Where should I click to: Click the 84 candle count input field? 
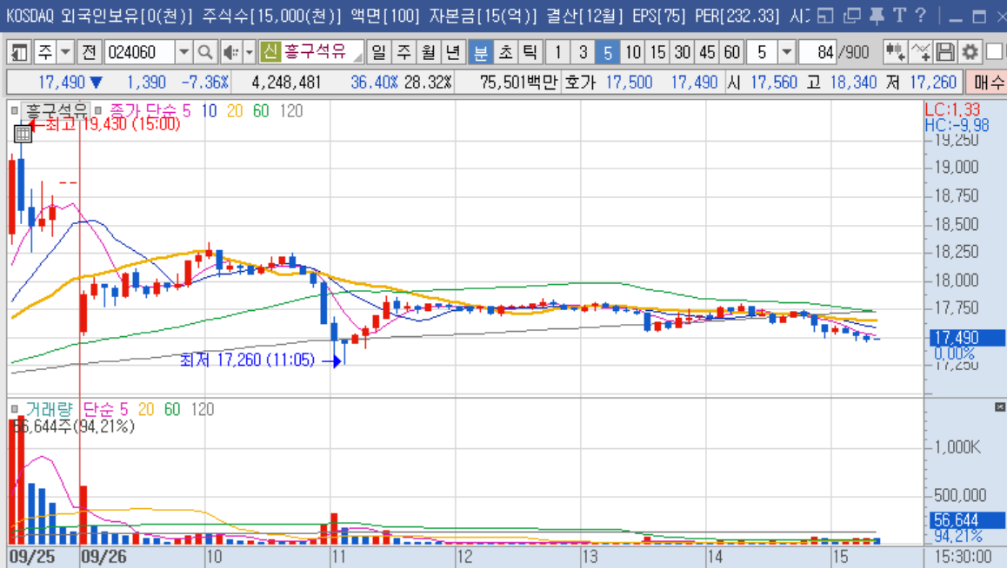817,52
